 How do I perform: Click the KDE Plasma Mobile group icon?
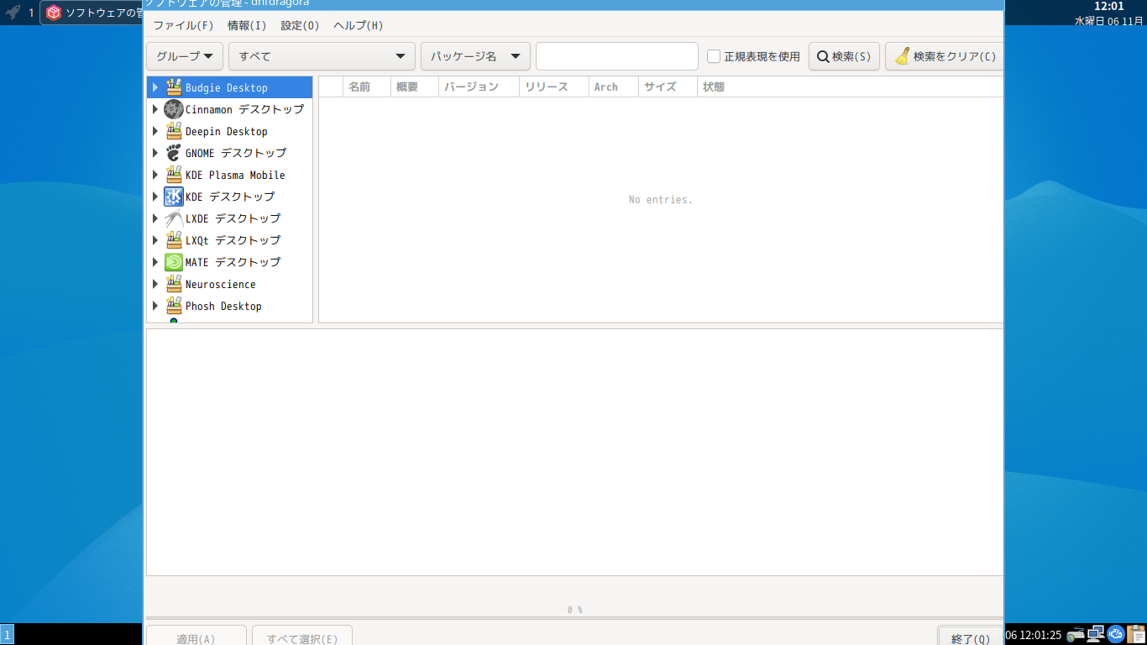coord(174,175)
